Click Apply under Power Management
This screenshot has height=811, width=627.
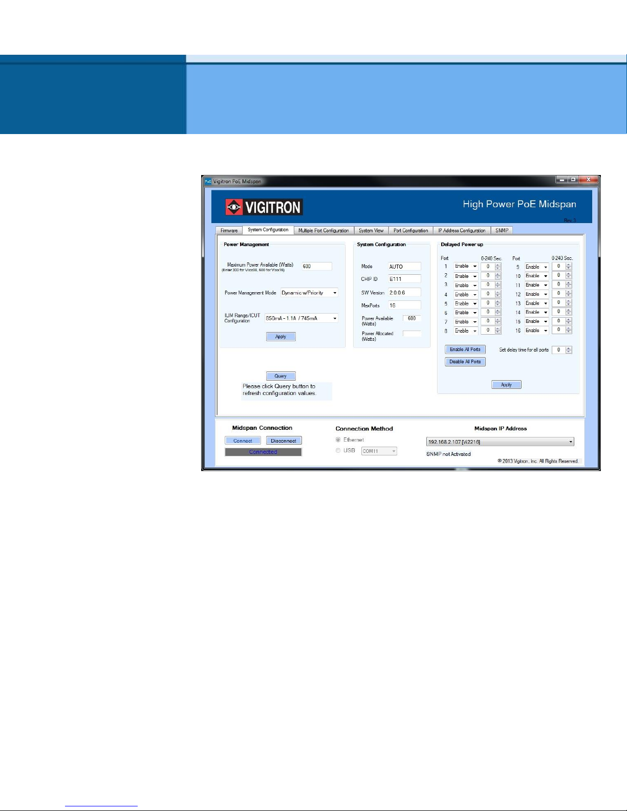click(x=280, y=337)
